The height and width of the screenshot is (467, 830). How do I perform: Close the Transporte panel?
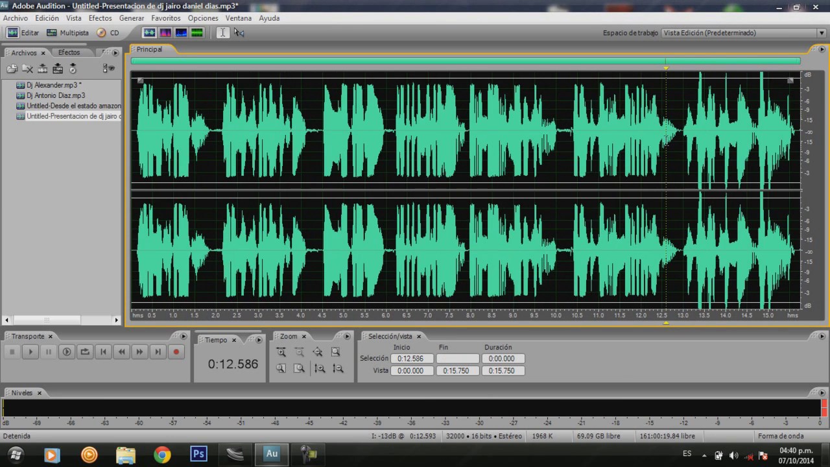pyautogui.click(x=50, y=337)
